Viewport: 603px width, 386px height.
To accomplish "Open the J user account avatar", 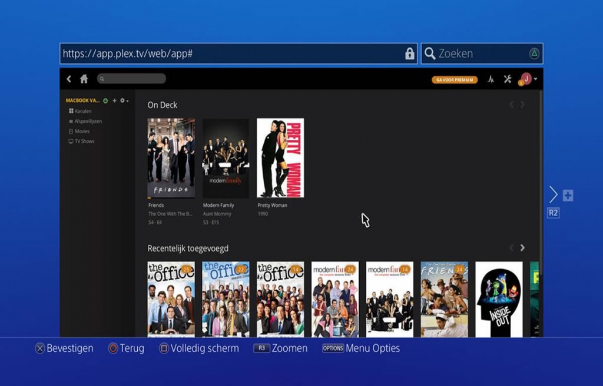I will (x=526, y=79).
